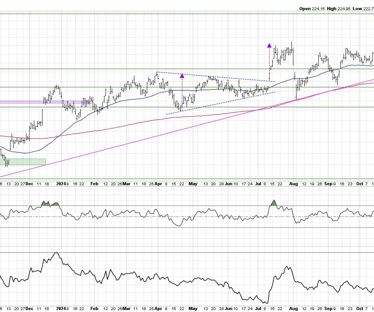Click the bold 2024 label under price panel
This screenshot has height=312, width=374.
[60, 184]
